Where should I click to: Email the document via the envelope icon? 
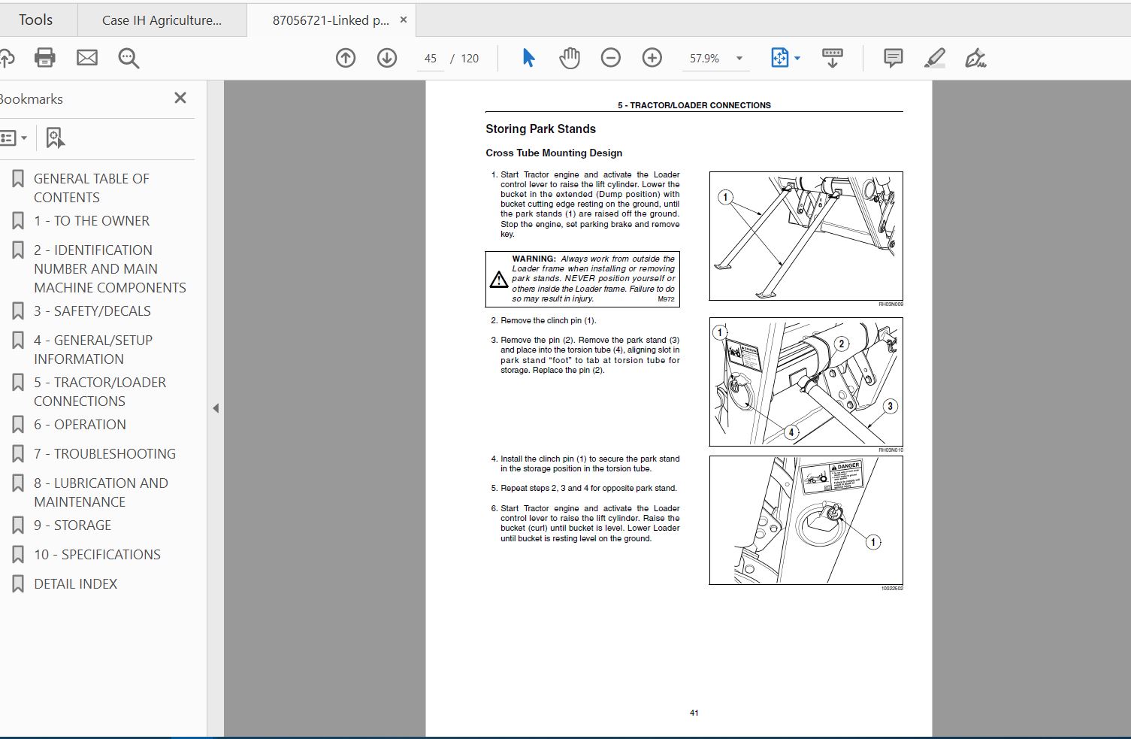(x=86, y=57)
